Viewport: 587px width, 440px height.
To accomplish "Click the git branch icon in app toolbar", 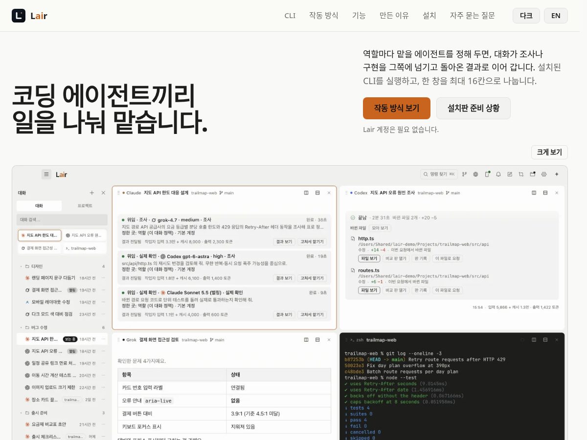I will click(x=464, y=174).
